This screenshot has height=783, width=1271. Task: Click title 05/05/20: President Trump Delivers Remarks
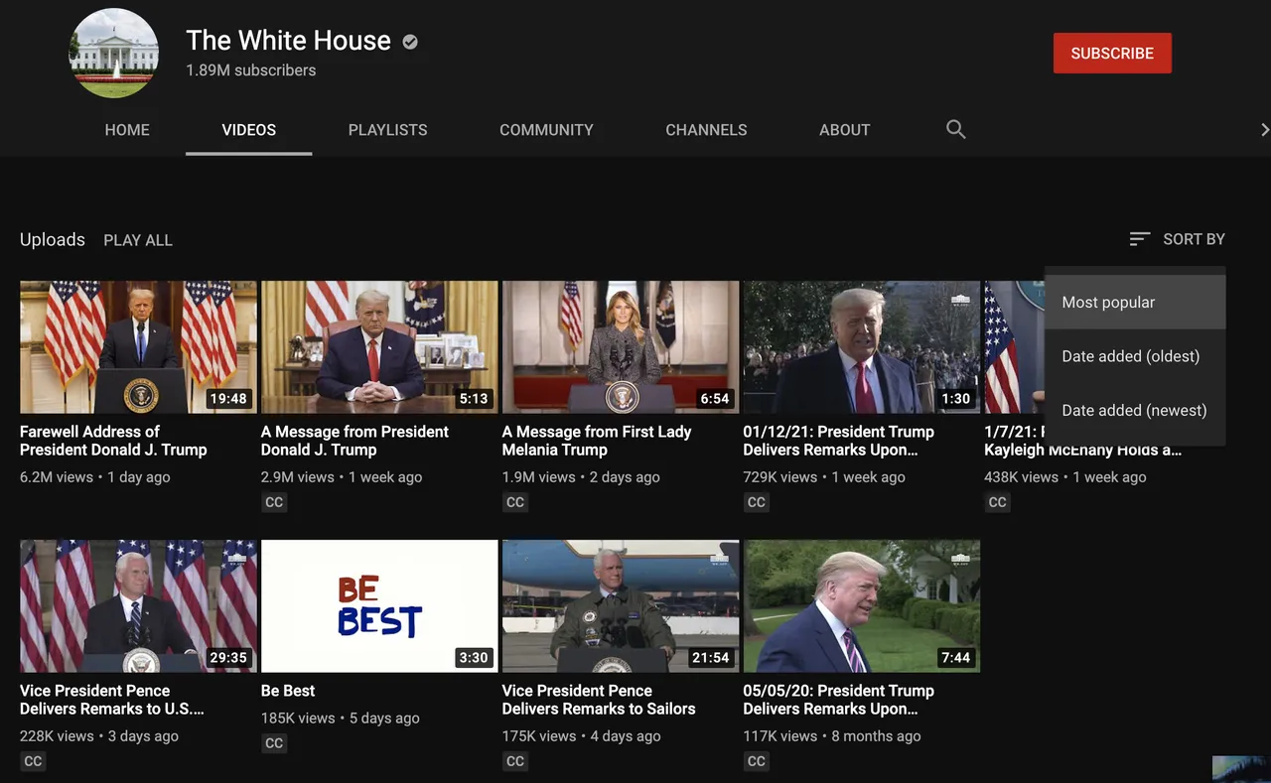pyautogui.click(x=839, y=700)
